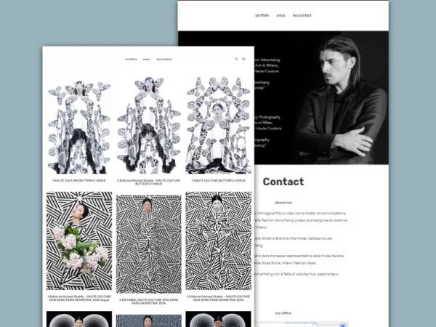Click the Contact heading
The image size is (436, 327).
pos(283,182)
